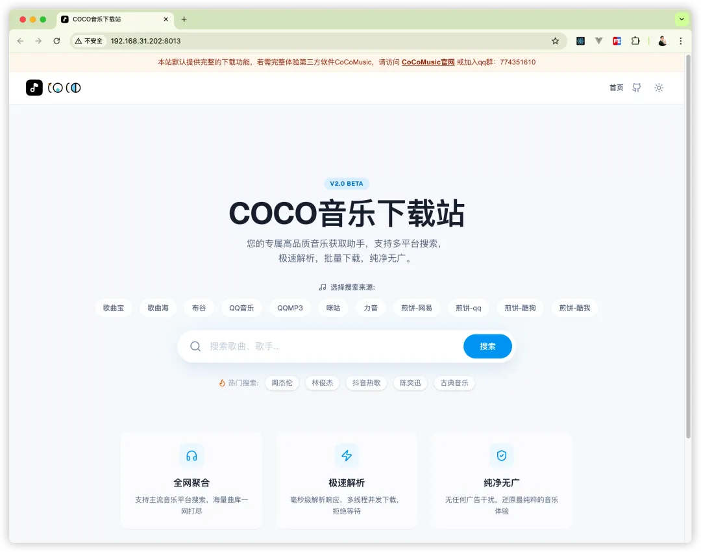Open the CoCoMusic官网 link in banner
Screen dimensions: 701x552
(x=428, y=62)
